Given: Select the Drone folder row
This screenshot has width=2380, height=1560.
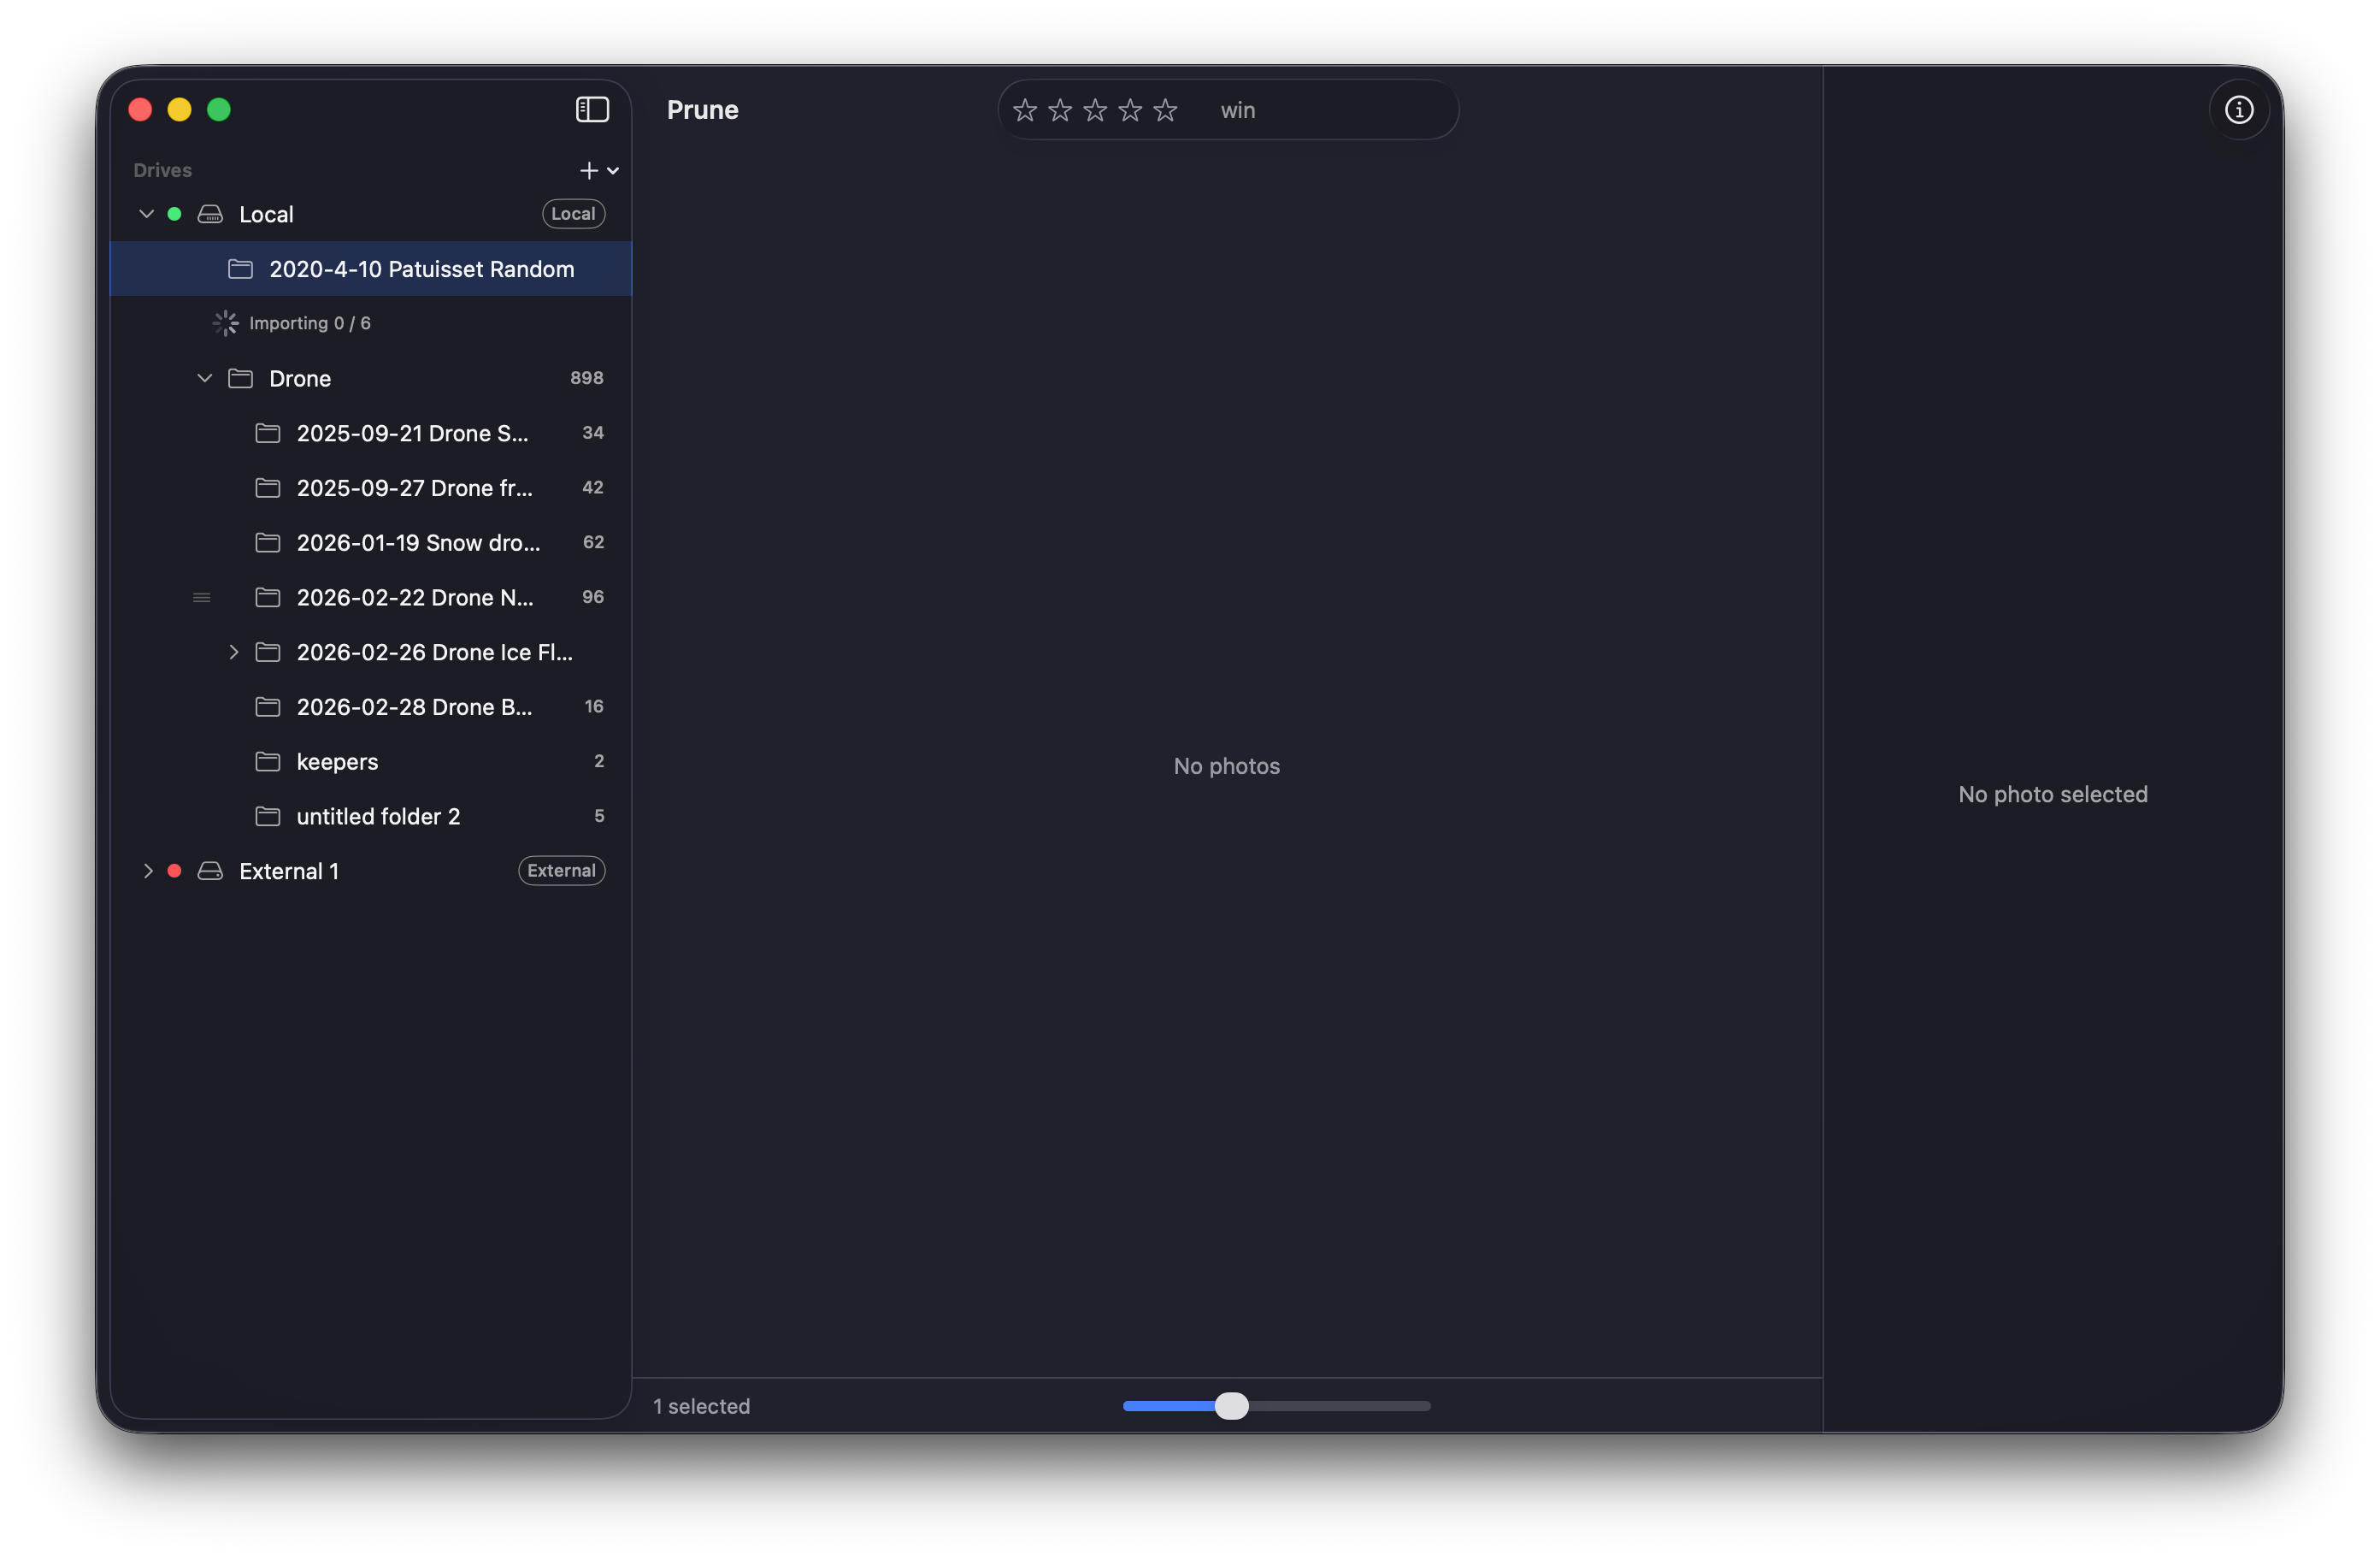Looking at the screenshot, I should (x=371, y=378).
